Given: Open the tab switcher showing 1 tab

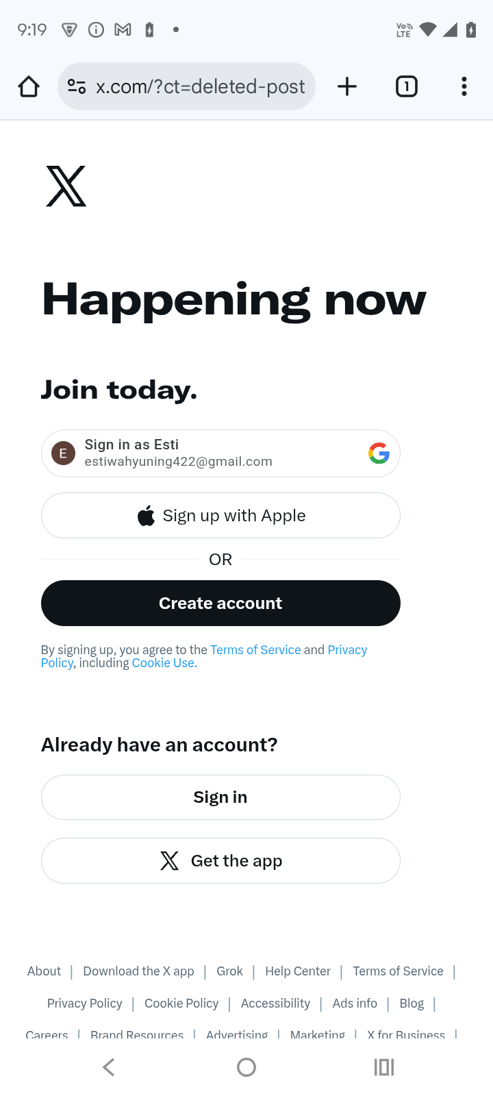Looking at the screenshot, I should (406, 87).
